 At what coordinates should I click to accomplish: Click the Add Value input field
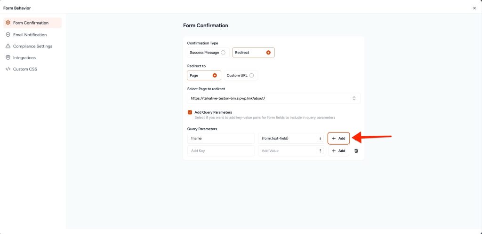[287, 151]
